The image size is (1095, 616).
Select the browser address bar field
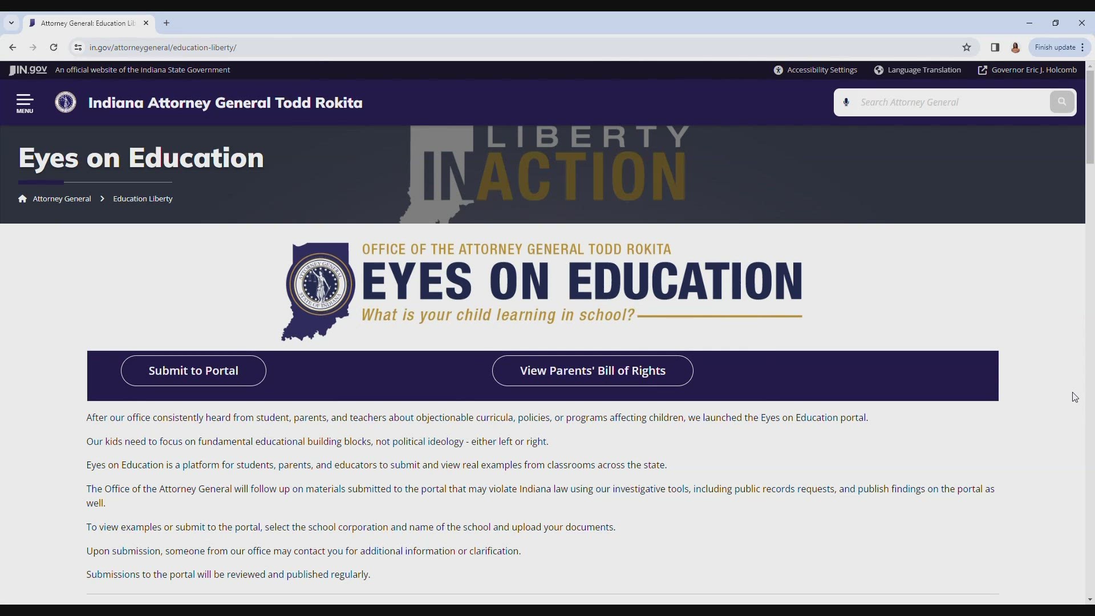pos(163,47)
